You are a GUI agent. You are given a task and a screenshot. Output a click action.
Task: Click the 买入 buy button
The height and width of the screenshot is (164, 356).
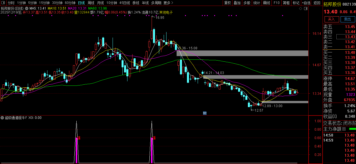click(332, 19)
